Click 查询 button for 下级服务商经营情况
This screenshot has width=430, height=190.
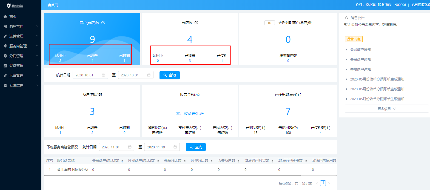click(x=196, y=147)
